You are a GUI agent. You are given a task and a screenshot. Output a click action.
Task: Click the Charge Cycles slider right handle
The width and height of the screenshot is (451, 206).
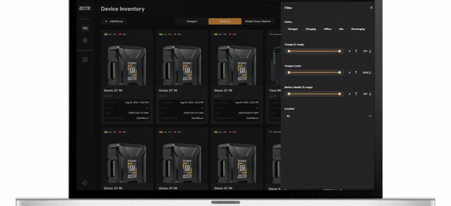point(339,73)
